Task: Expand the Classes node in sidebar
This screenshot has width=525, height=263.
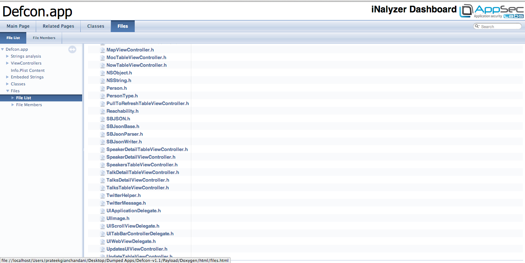Action: coord(8,84)
